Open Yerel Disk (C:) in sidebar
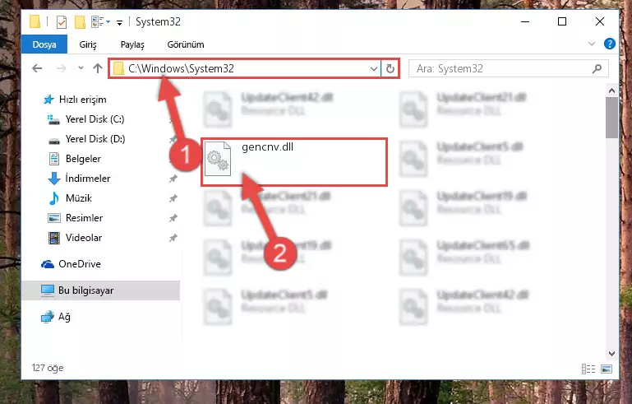Screen dimensions: 632x404 (95, 119)
